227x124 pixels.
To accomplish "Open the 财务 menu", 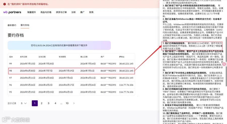I will pos(91,12).
